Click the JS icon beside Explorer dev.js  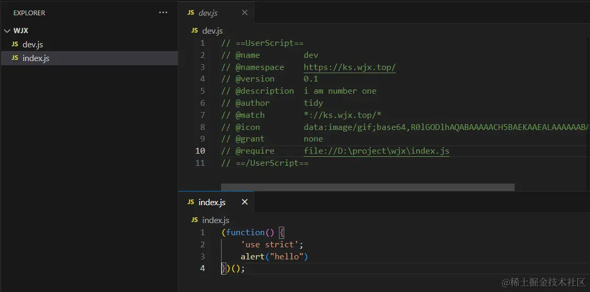pos(15,44)
